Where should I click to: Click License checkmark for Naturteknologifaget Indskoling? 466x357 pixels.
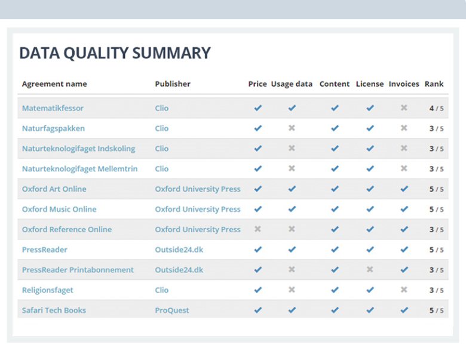370,148
